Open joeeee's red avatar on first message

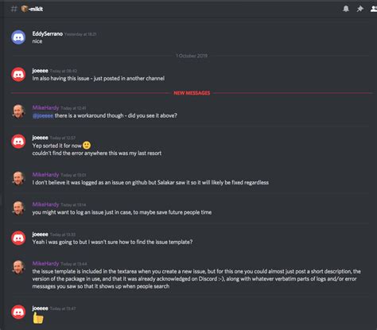[x=18, y=74]
